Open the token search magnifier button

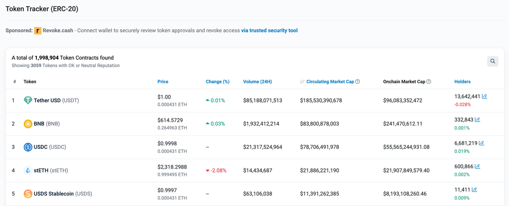coord(492,61)
